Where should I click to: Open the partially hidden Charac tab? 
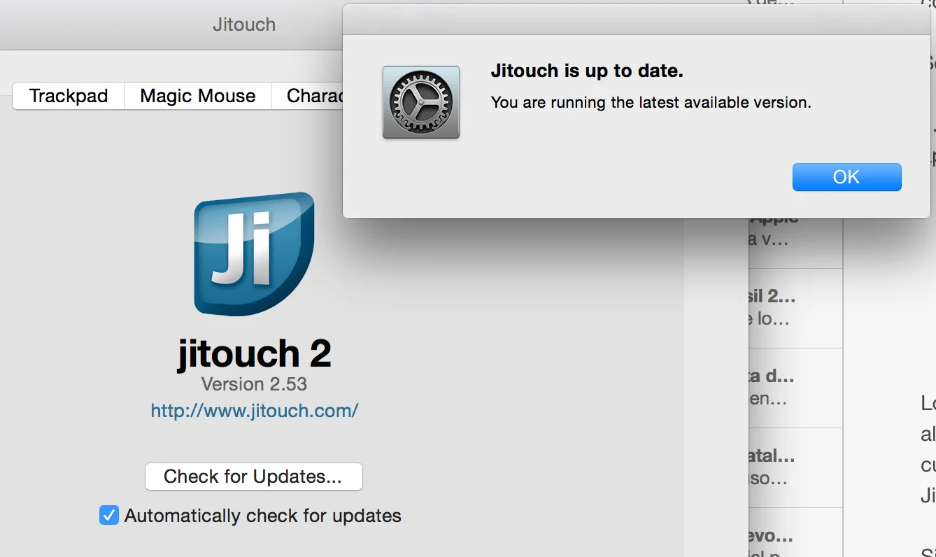point(308,96)
